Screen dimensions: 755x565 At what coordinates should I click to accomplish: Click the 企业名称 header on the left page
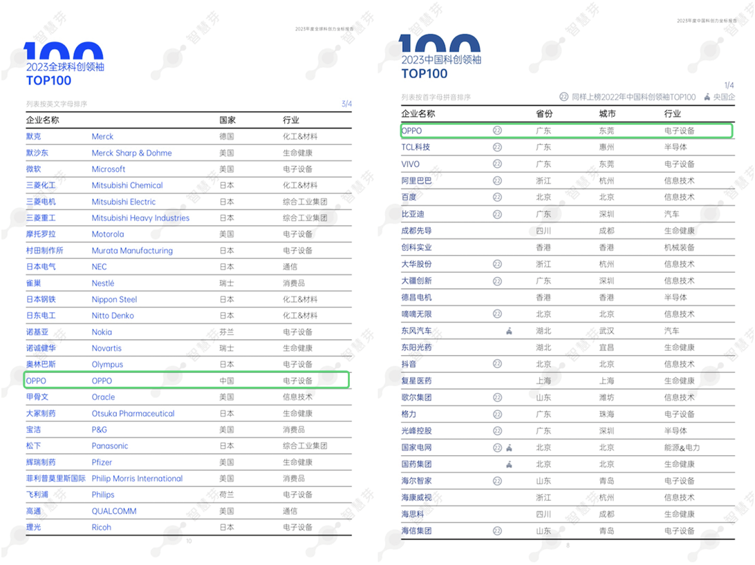(42, 119)
